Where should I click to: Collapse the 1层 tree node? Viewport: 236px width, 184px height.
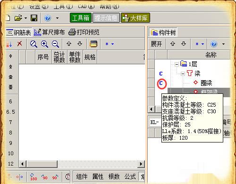pyautogui.click(x=177, y=64)
